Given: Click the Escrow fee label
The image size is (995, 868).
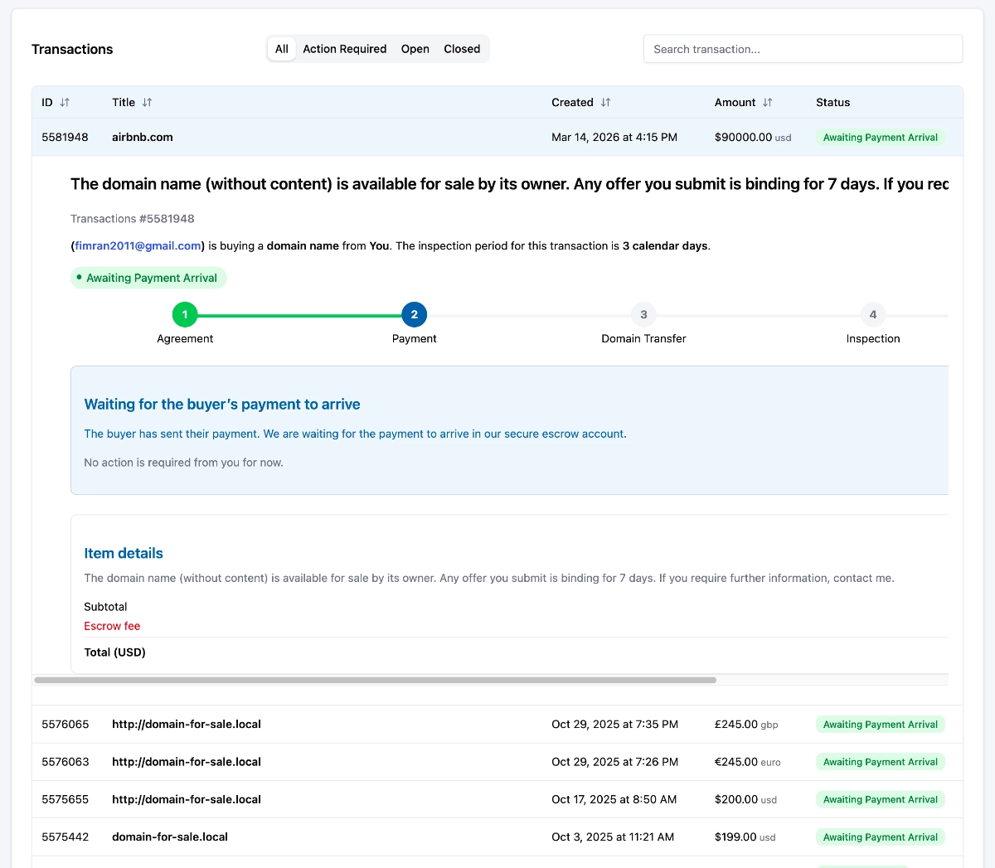Looking at the screenshot, I should tap(112, 626).
